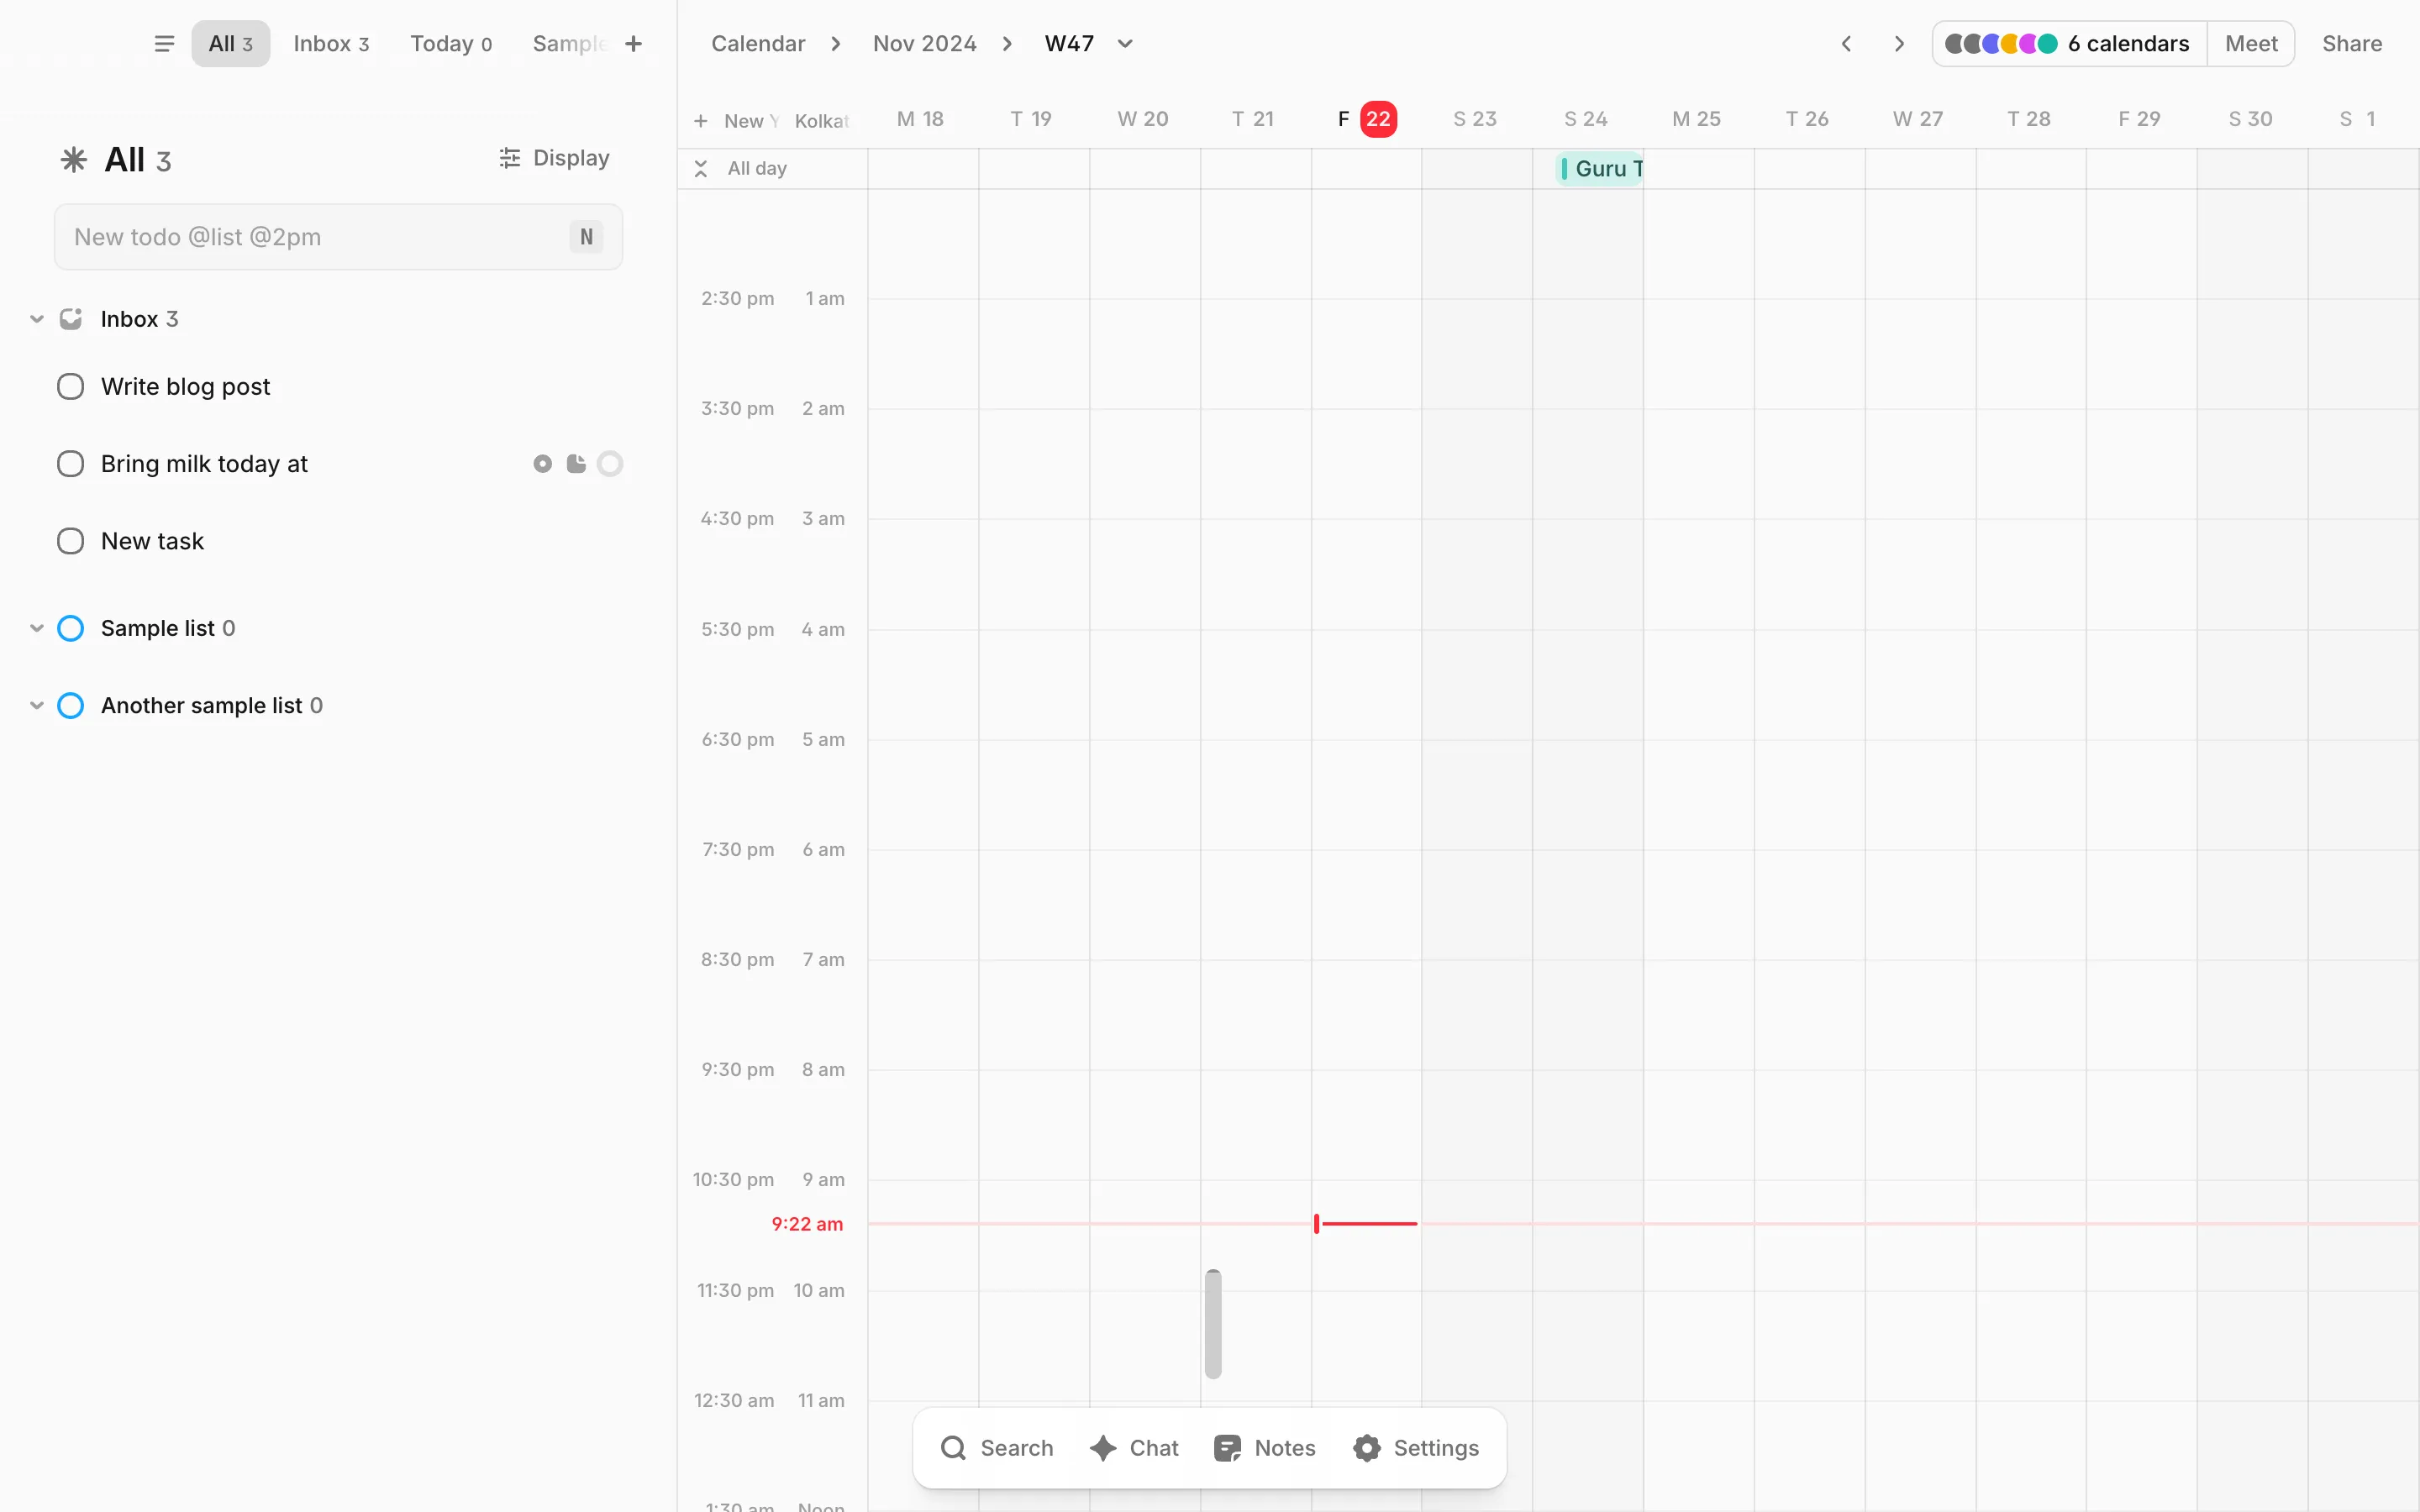The image size is (2420, 1512).
Task: Add a new timezone with plus icon
Action: click(x=701, y=121)
